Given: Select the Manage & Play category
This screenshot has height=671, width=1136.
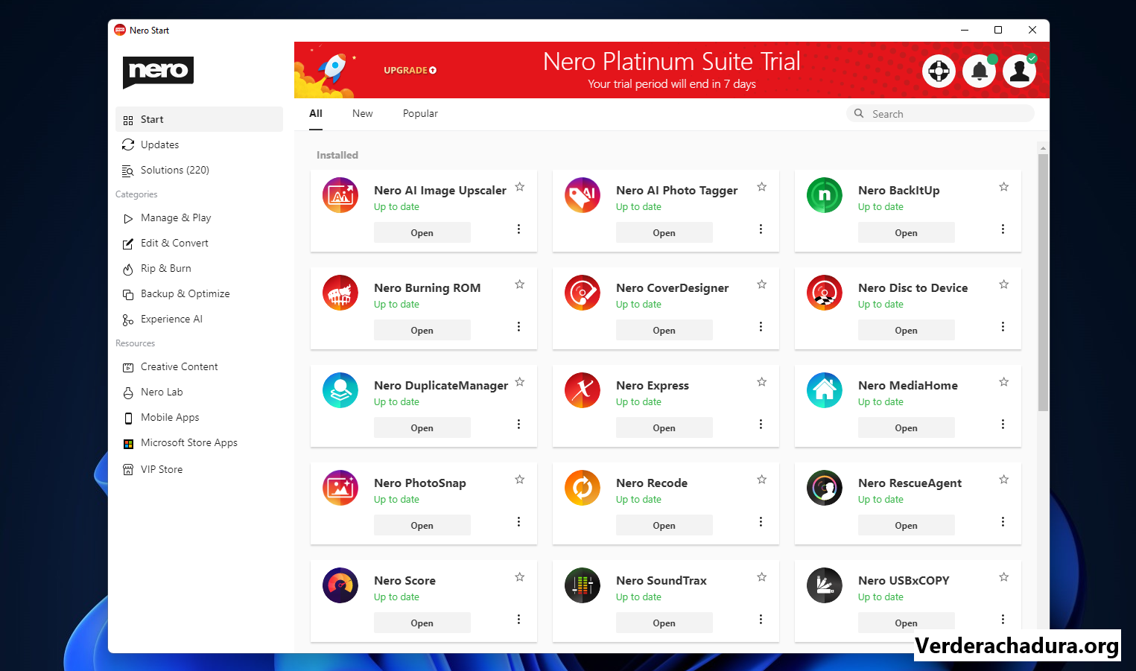Looking at the screenshot, I should point(199,217).
